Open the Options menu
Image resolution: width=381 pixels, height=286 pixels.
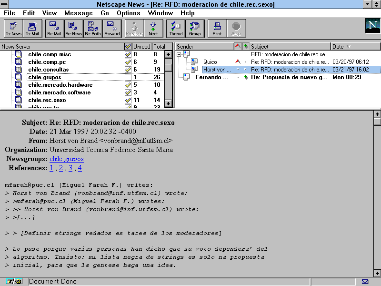[129, 13]
